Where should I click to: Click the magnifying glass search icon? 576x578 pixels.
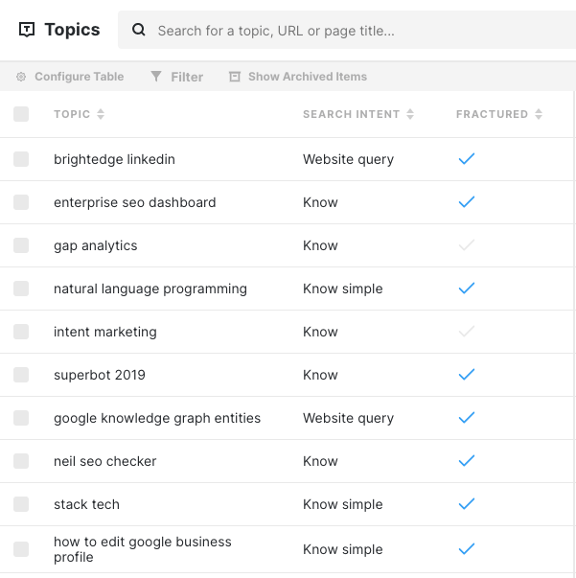139,30
